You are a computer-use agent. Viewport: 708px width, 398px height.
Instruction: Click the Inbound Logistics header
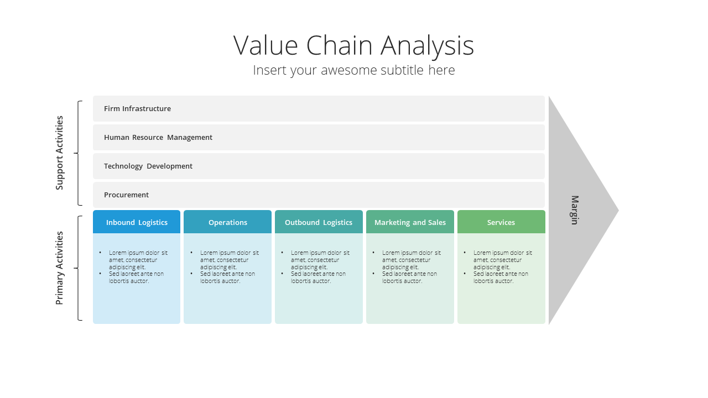click(x=137, y=222)
